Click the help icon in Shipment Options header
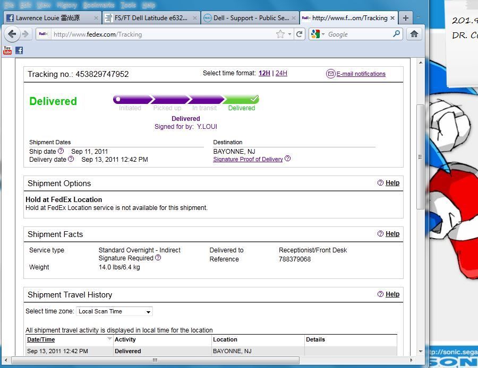 [380, 182]
